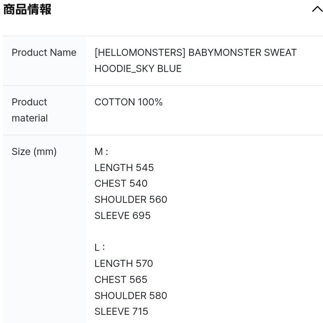Click the CHEST 565 measurement text
The height and width of the screenshot is (323, 323).
(x=121, y=279)
